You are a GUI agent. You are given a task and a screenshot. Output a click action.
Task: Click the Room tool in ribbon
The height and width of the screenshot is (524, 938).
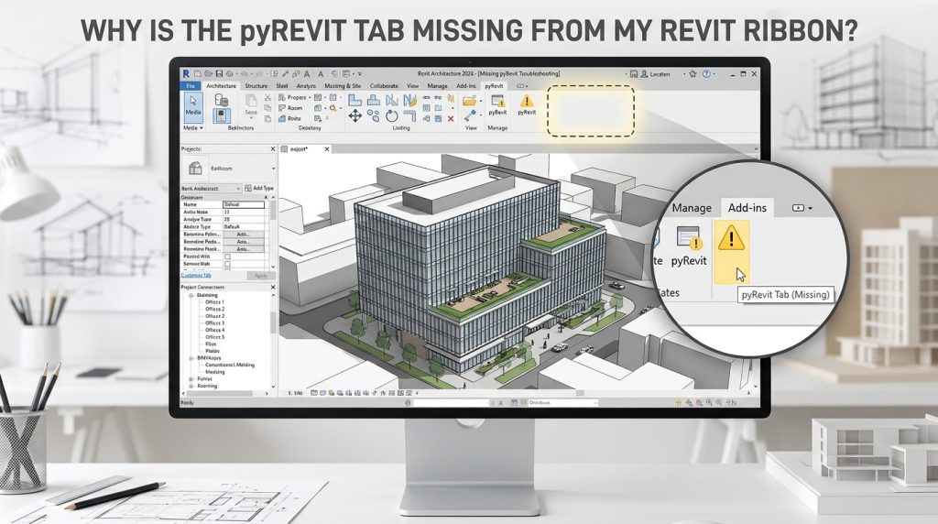coord(290,108)
